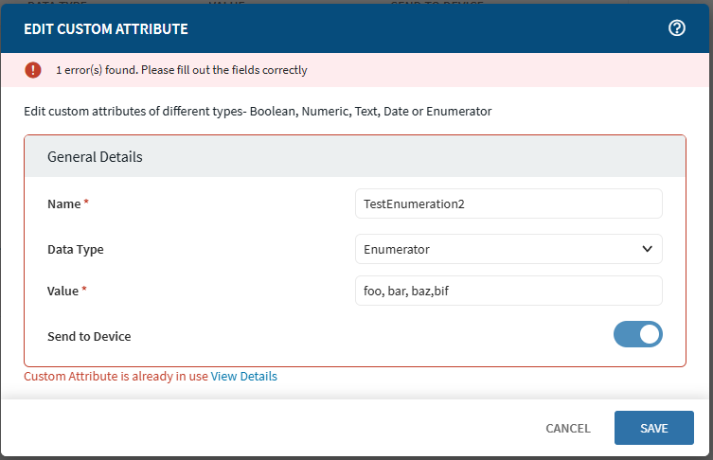The image size is (713, 460).
Task: Click the '1 error(s) found' banner message
Action: (182, 70)
